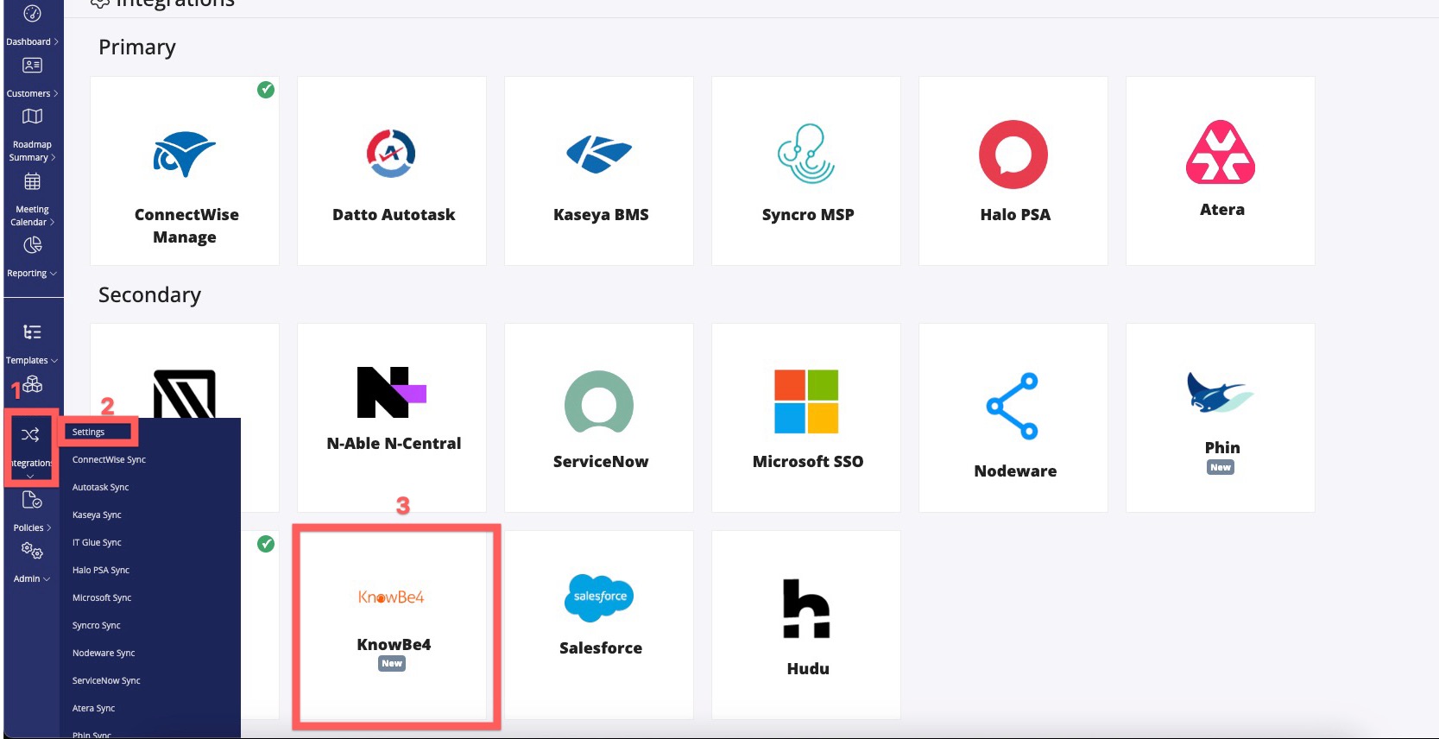Click the KnowBe4 orange logo
Image resolution: width=1439 pixels, height=739 pixels.
(x=392, y=597)
